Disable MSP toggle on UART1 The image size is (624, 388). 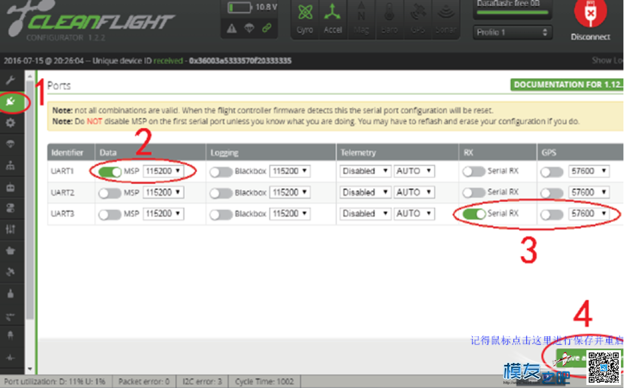pos(110,171)
